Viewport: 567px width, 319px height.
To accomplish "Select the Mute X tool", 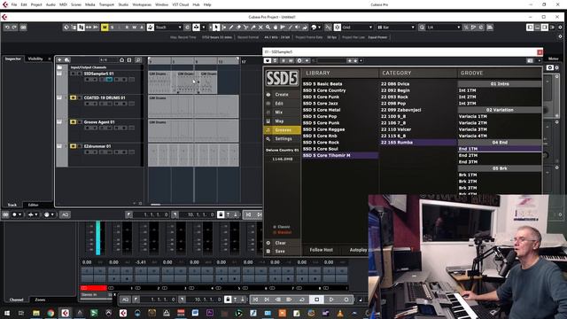I will point(260,27).
